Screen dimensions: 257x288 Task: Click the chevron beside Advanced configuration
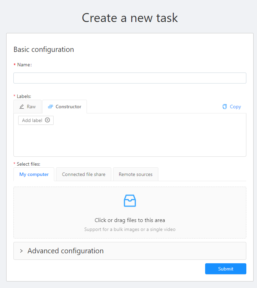click(21, 251)
